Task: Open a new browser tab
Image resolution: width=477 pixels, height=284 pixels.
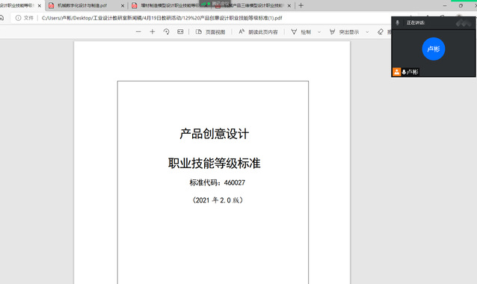Action: (301, 5)
